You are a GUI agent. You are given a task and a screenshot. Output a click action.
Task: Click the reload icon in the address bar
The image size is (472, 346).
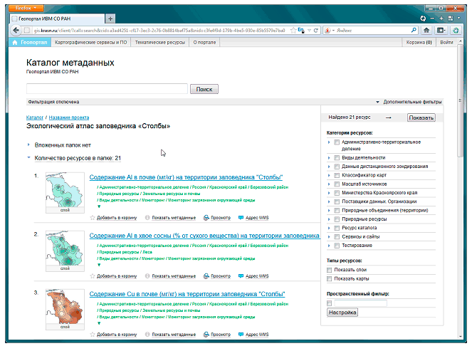click(x=315, y=31)
